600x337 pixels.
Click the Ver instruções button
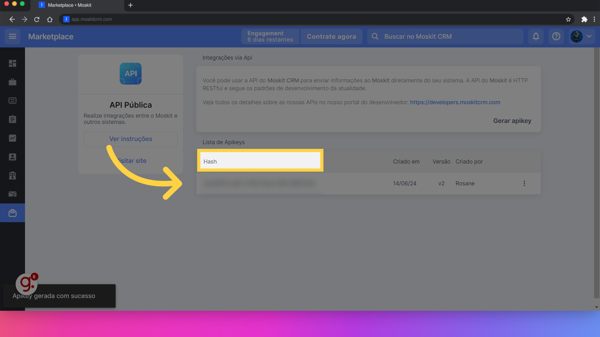tap(131, 139)
